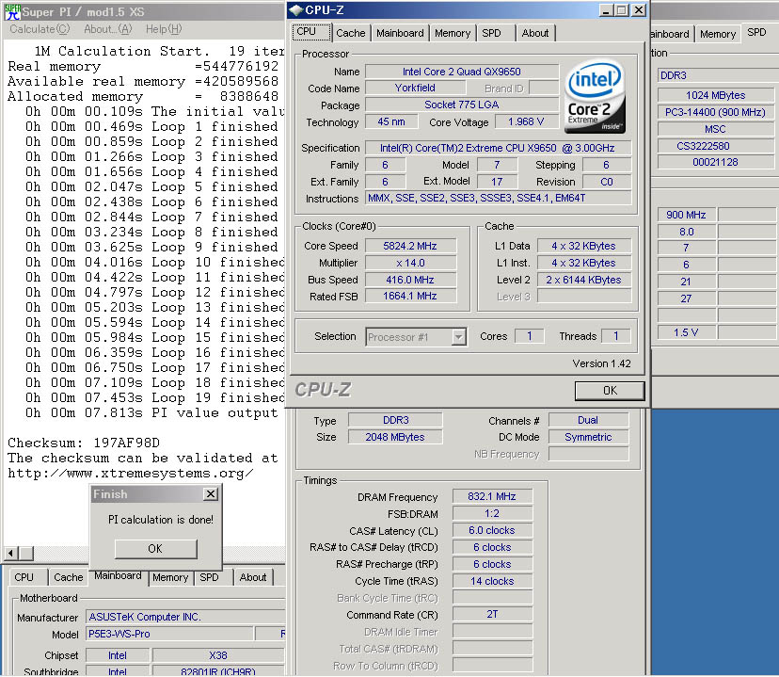Click the Specification field with X9650 @ 3.00GHz
The height and width of the screenshot is (677, 779).
tap(499, 148)
